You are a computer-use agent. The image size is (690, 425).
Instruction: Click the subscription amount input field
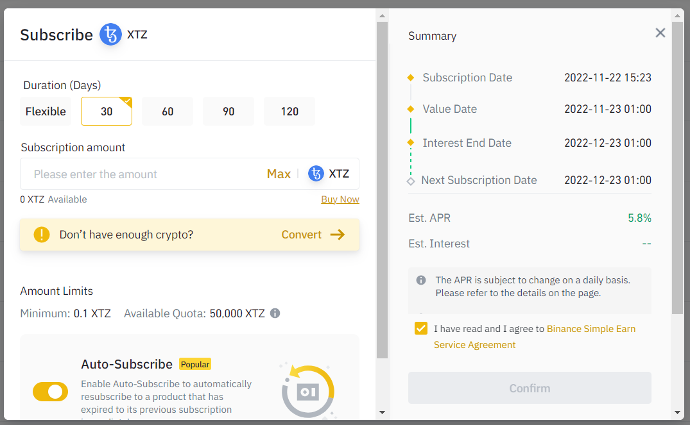click(141, 174)
